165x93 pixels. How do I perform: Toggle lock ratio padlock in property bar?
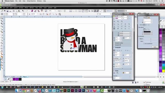coord(29,14)
